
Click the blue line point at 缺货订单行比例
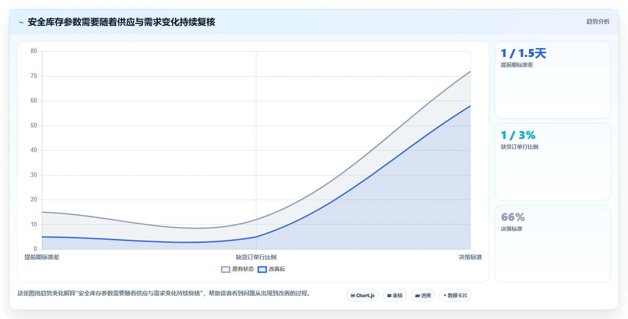tap(256, 237)
